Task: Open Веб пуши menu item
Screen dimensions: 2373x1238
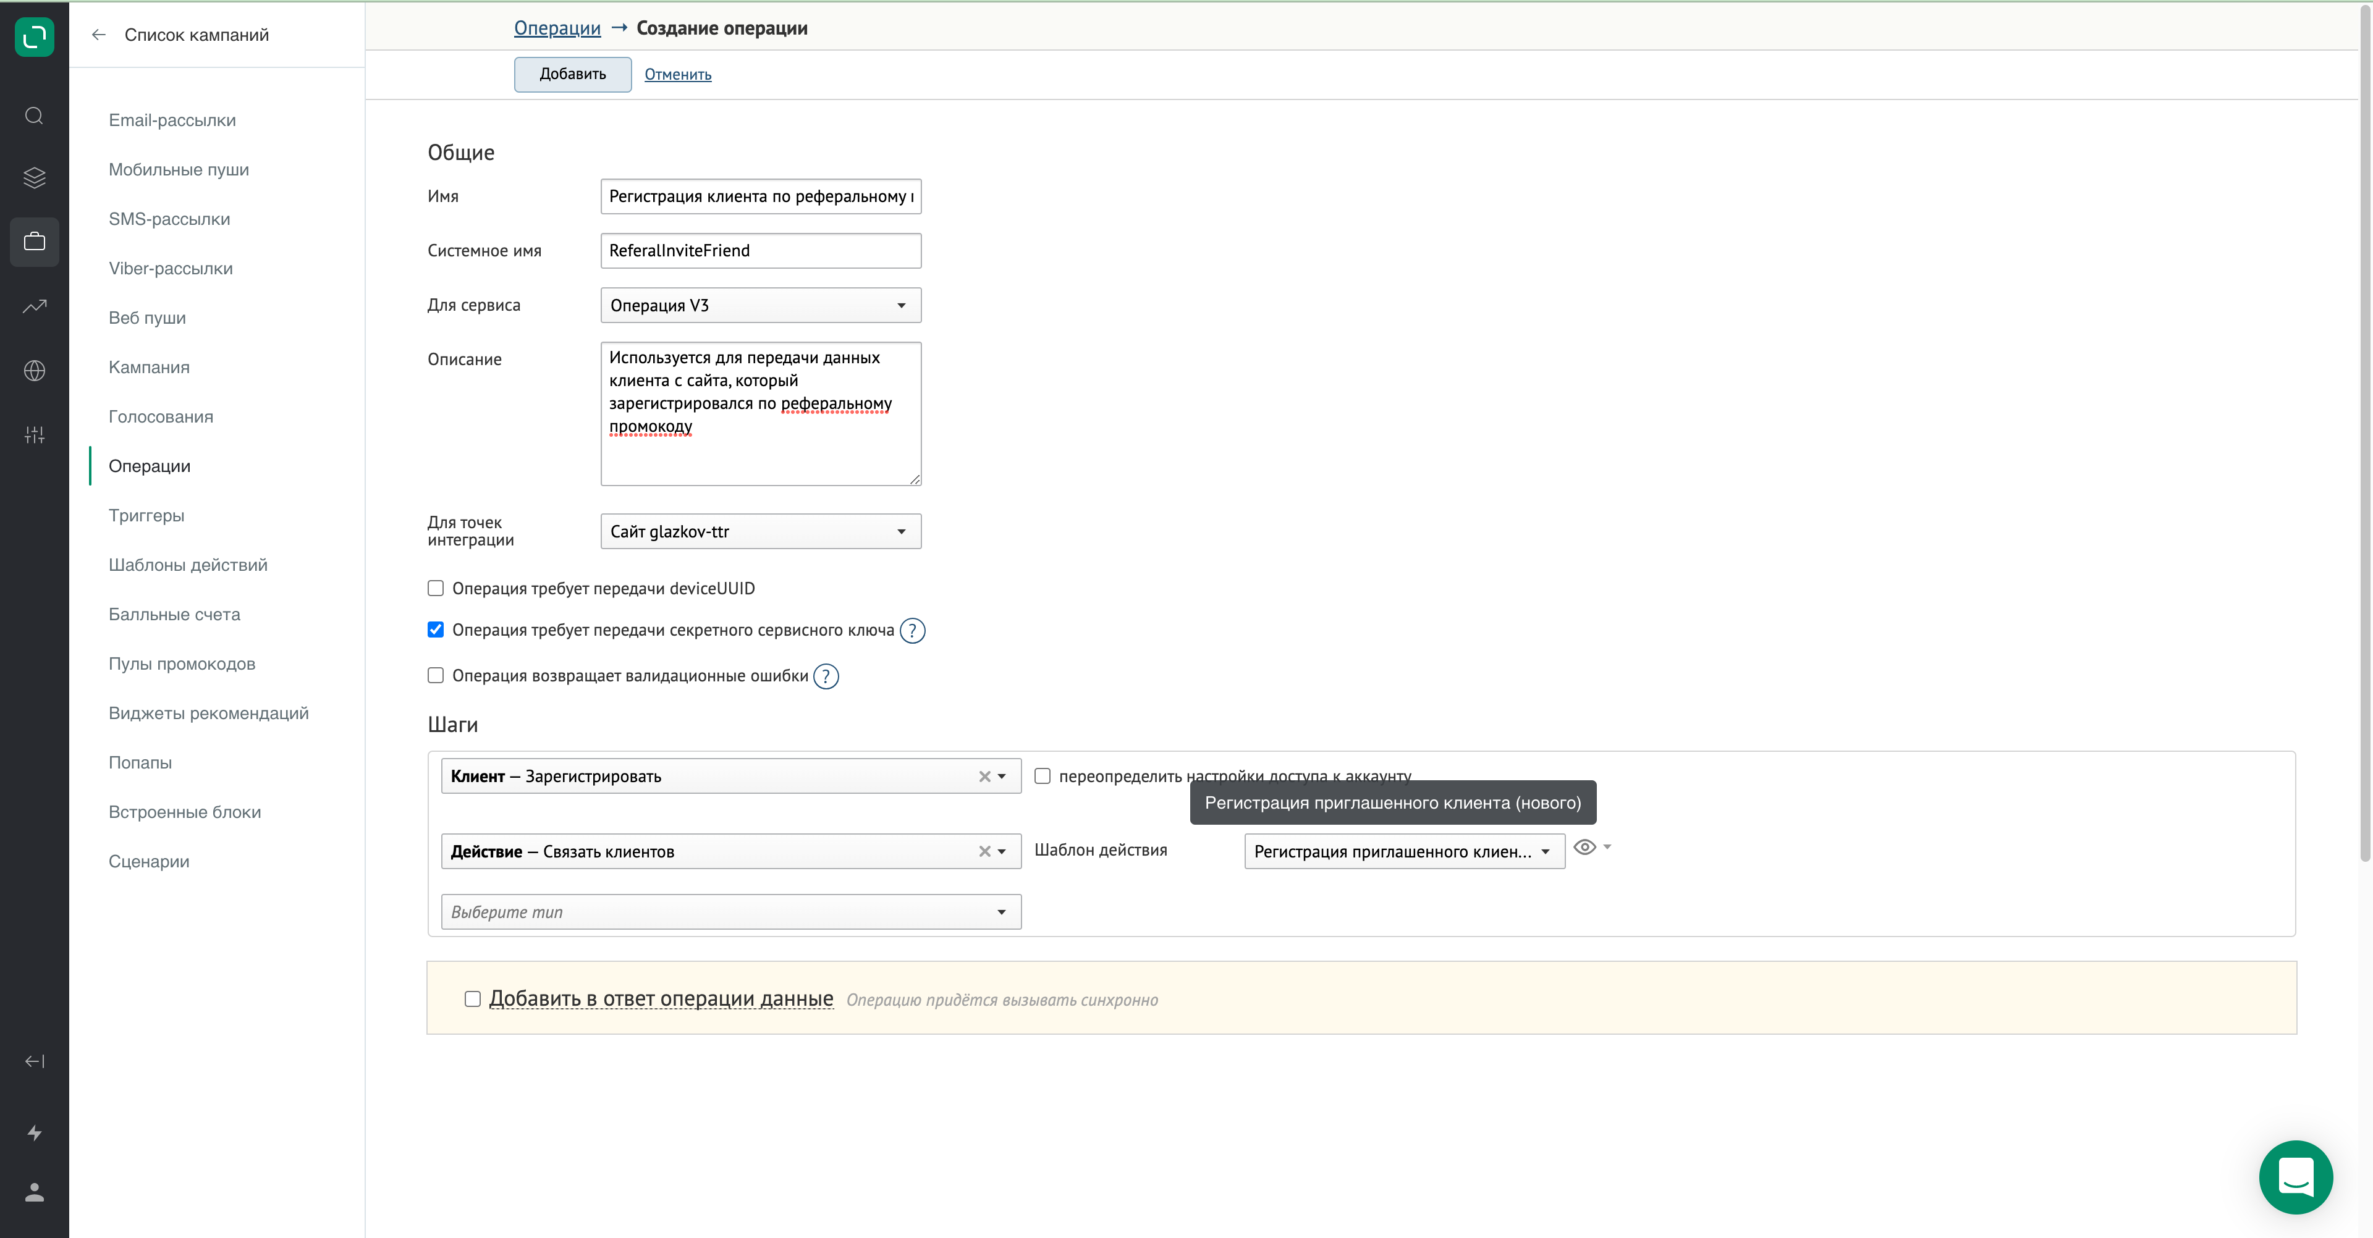Action: tap(148, 319)
